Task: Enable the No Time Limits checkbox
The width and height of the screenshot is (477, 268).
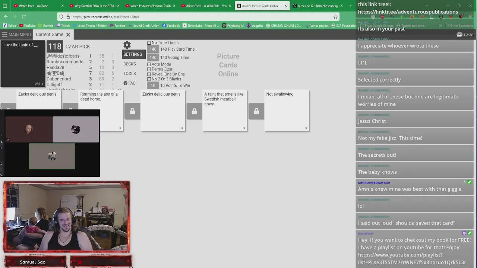Action: (149, 43)
